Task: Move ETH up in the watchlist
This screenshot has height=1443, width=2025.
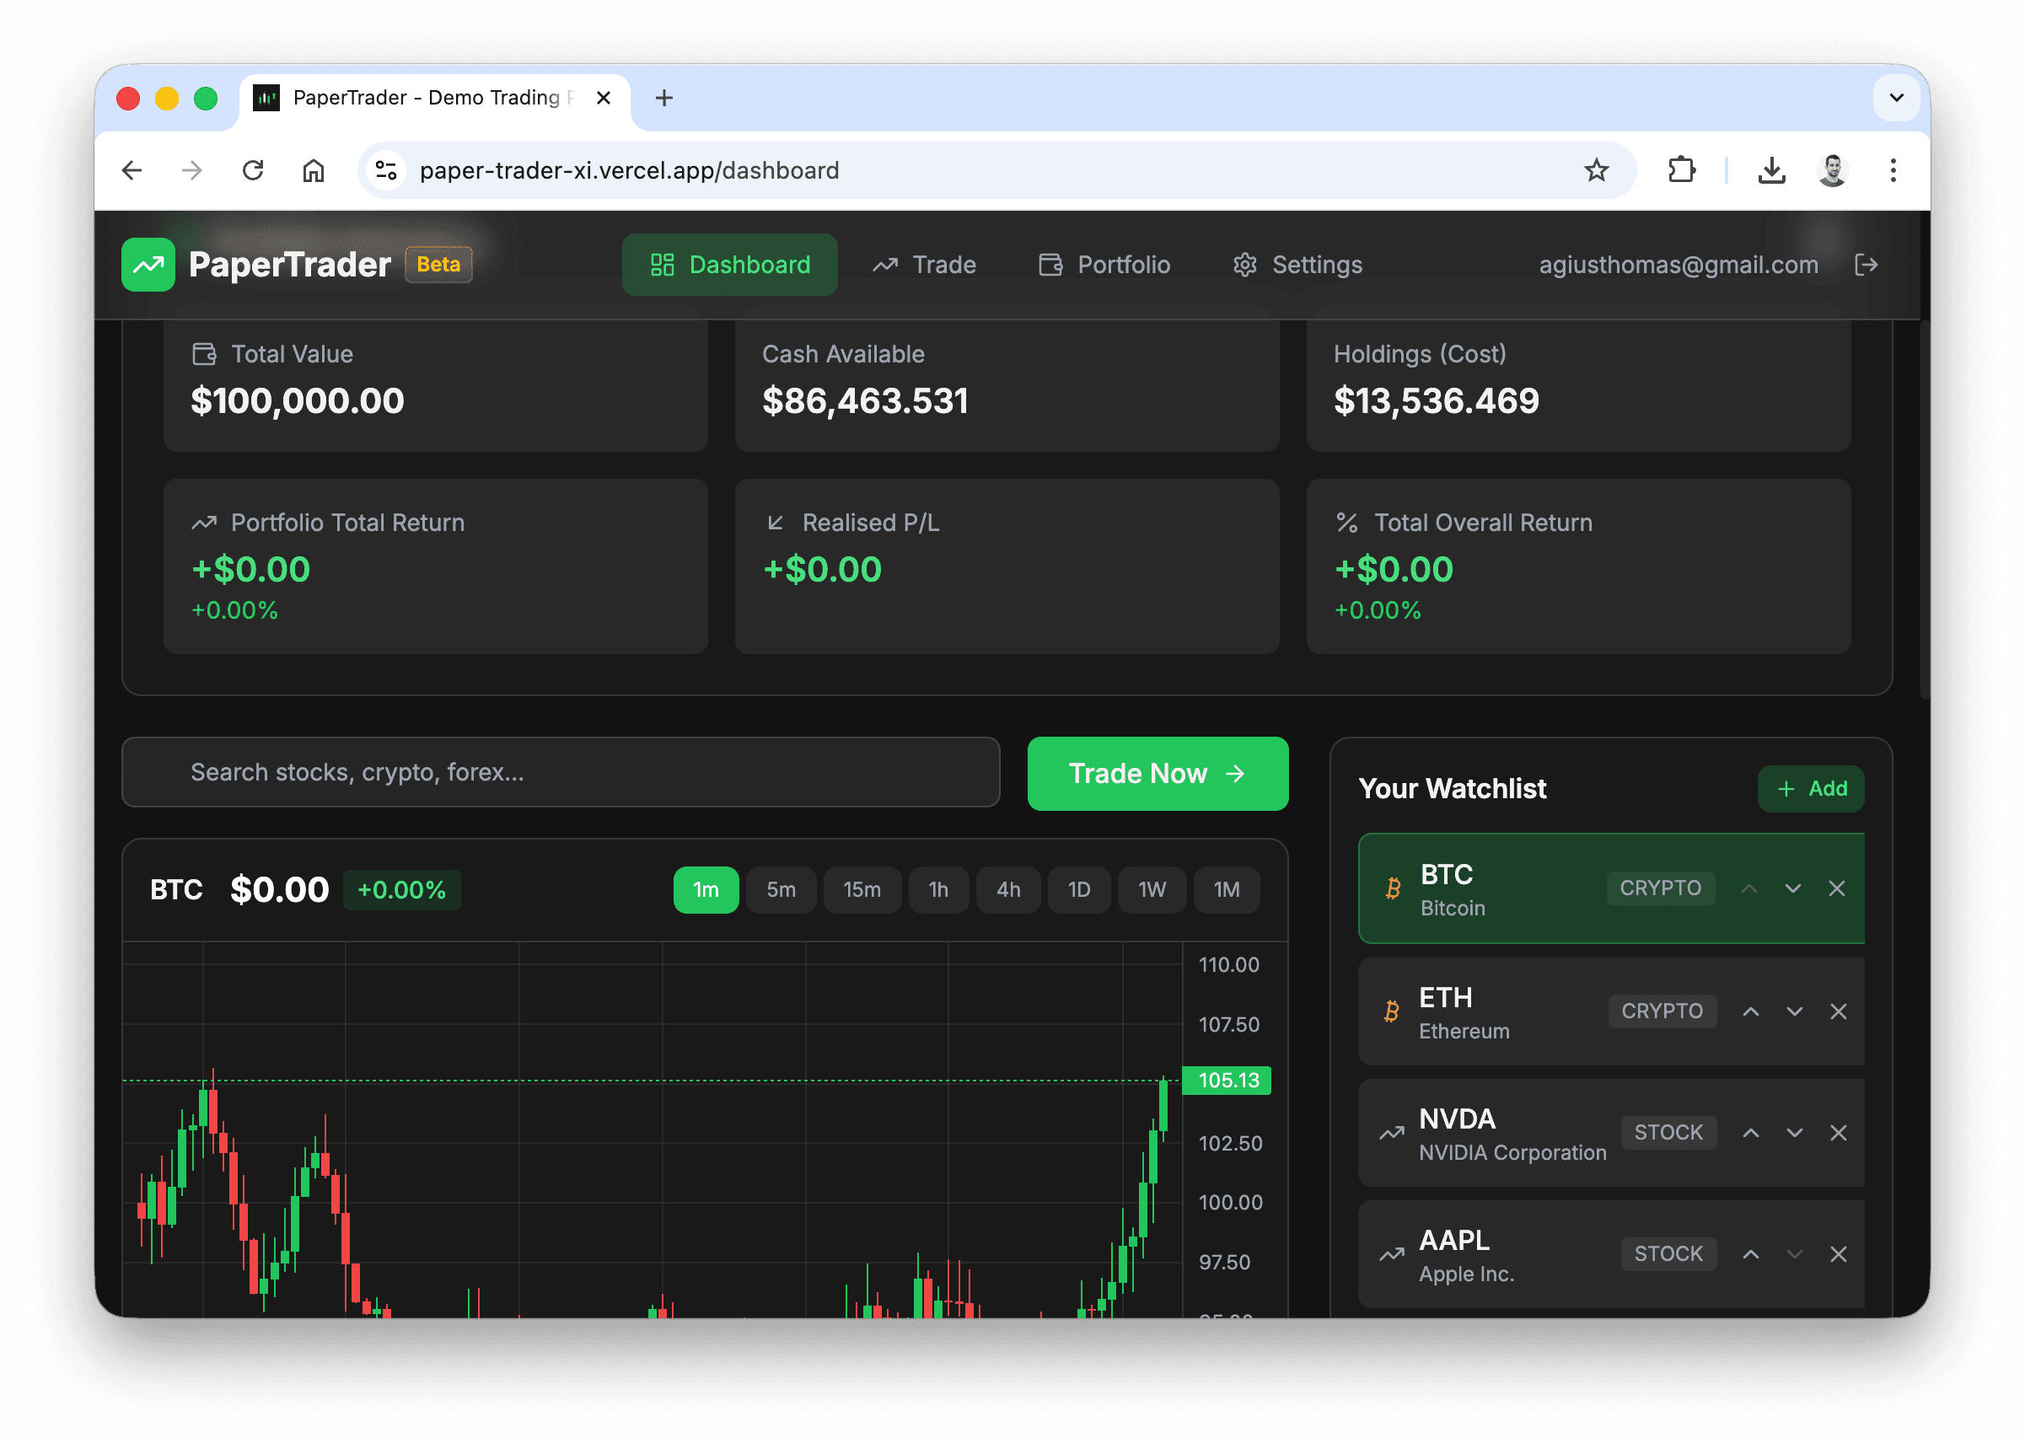Action: click(x=1750, y=1011)
